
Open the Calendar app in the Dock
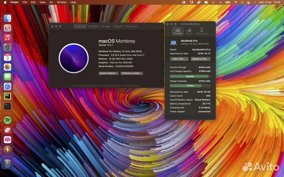point(7,57)
